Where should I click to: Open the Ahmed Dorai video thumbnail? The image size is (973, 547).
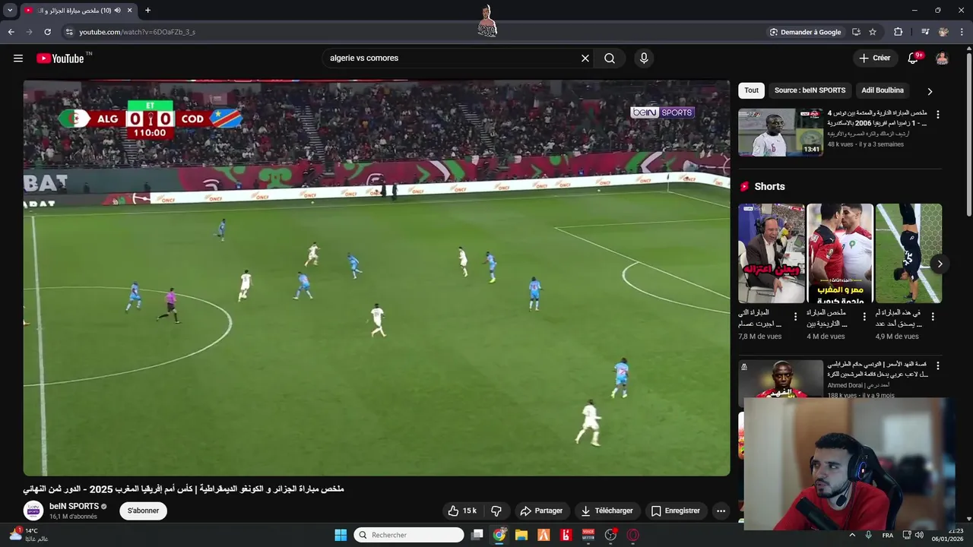pyautogui.click(x=781, y=378)
